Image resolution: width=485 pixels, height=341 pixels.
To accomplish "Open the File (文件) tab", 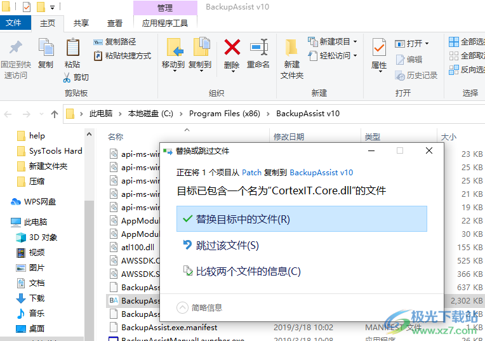I will click(x=14, y=23).
